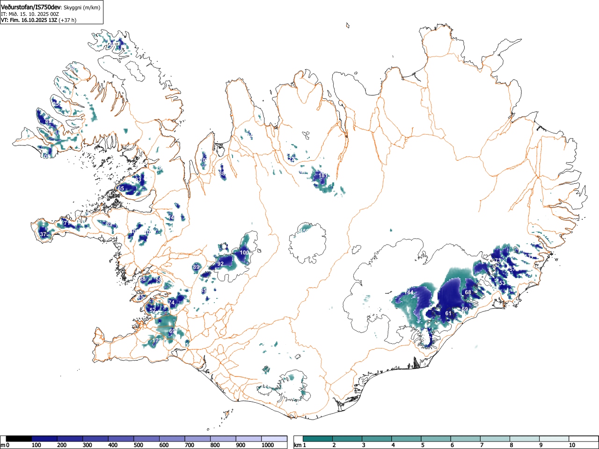Click the 500–600 m legend color swatch

point(146,439)
